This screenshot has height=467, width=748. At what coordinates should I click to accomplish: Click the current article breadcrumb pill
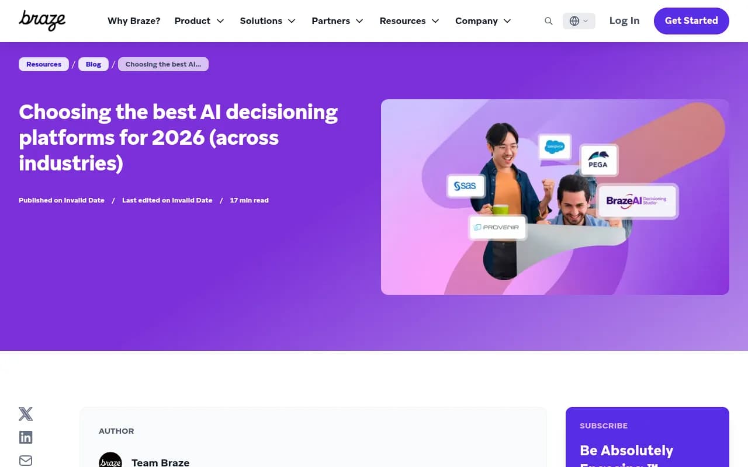pyautogui.click(x=163, y=64)
